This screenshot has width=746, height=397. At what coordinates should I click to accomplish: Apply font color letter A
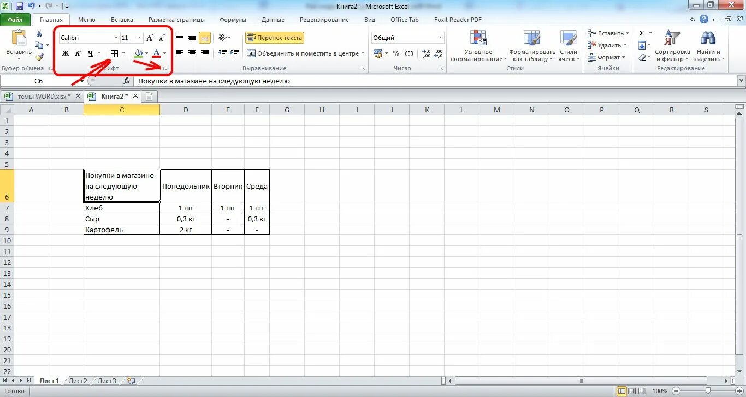[157, 53]
